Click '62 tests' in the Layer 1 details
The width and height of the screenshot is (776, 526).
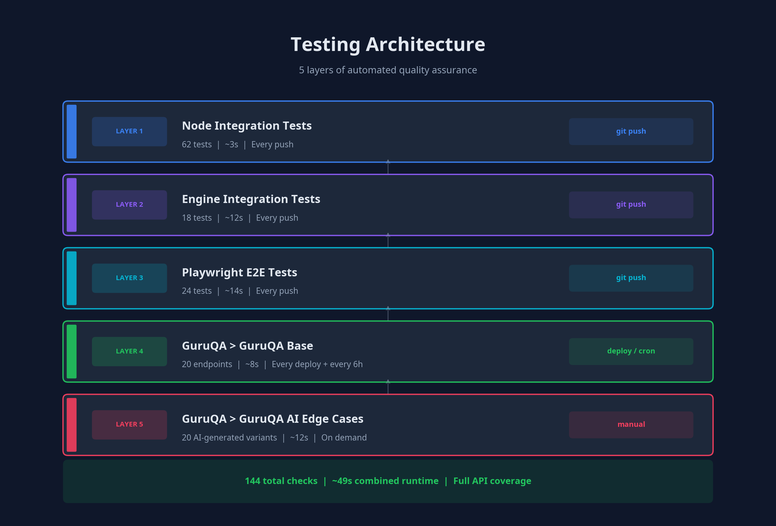coord(197,144)
